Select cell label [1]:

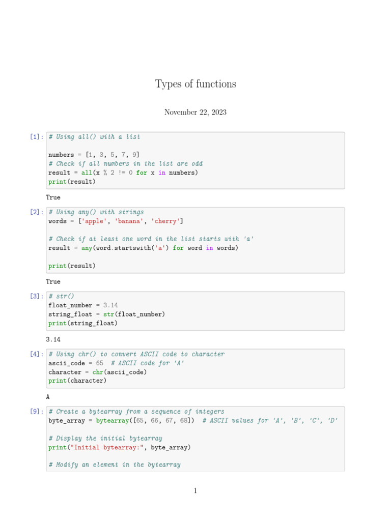coord(36,137)
